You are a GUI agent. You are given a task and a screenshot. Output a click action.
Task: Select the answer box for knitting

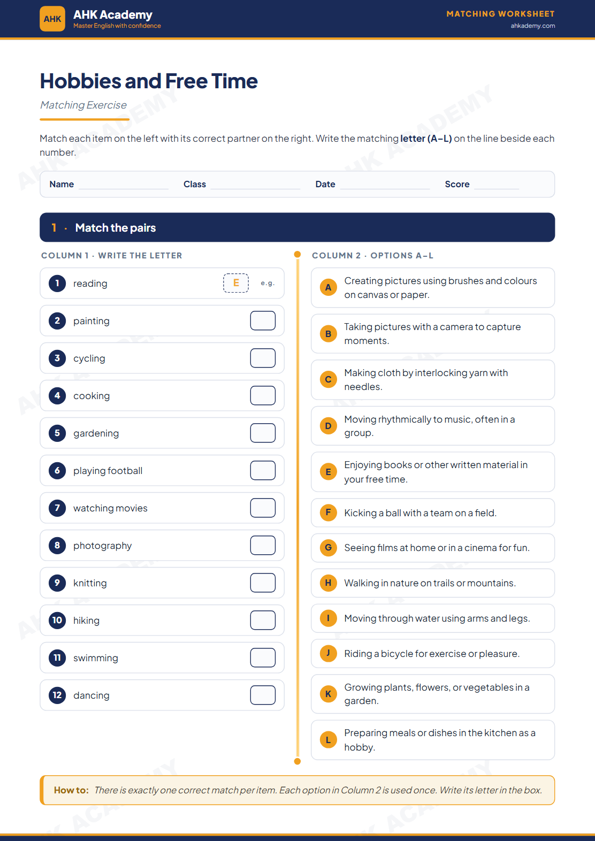click(263, 583)
